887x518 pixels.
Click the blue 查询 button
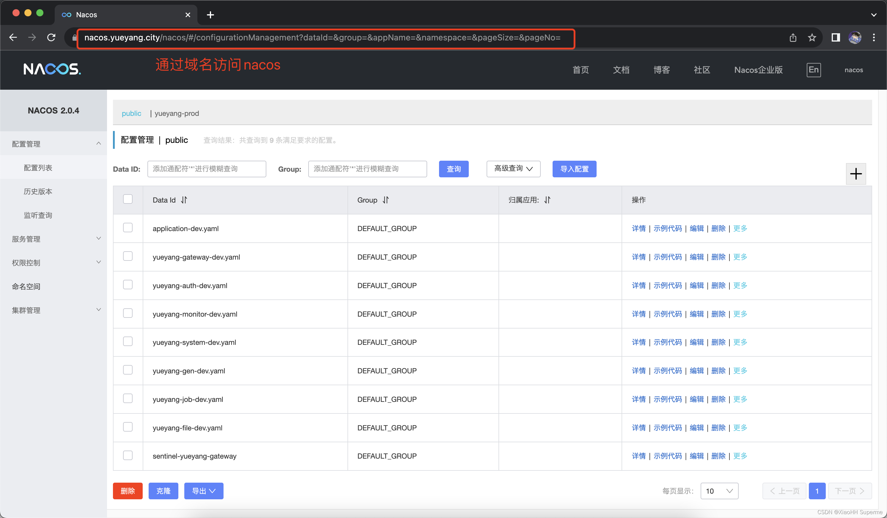[453, 169]
